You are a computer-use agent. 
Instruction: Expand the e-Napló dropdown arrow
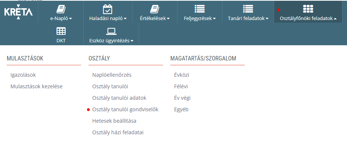(x=71, y=19)
